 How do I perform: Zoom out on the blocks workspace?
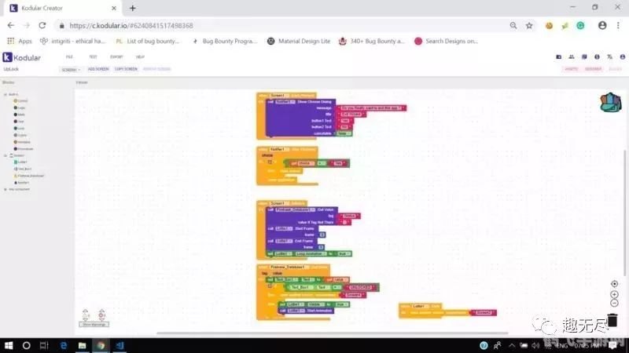613,304
